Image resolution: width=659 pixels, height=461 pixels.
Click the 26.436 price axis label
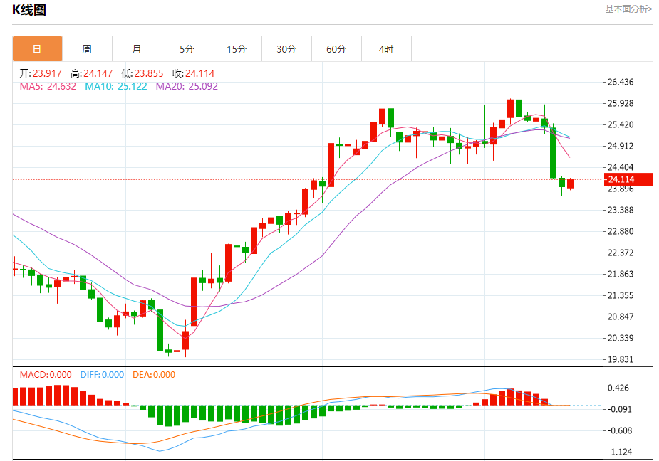pos(621,82)
